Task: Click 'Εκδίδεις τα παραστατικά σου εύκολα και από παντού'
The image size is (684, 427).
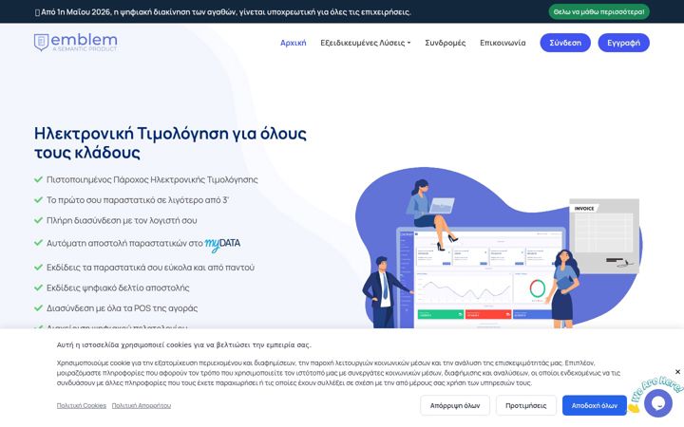Action: (x=150, y=267)
